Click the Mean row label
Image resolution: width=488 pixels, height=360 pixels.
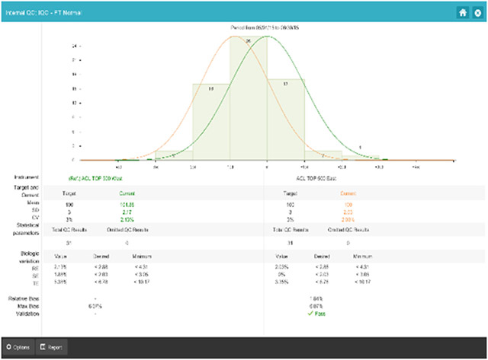(33, 202)
